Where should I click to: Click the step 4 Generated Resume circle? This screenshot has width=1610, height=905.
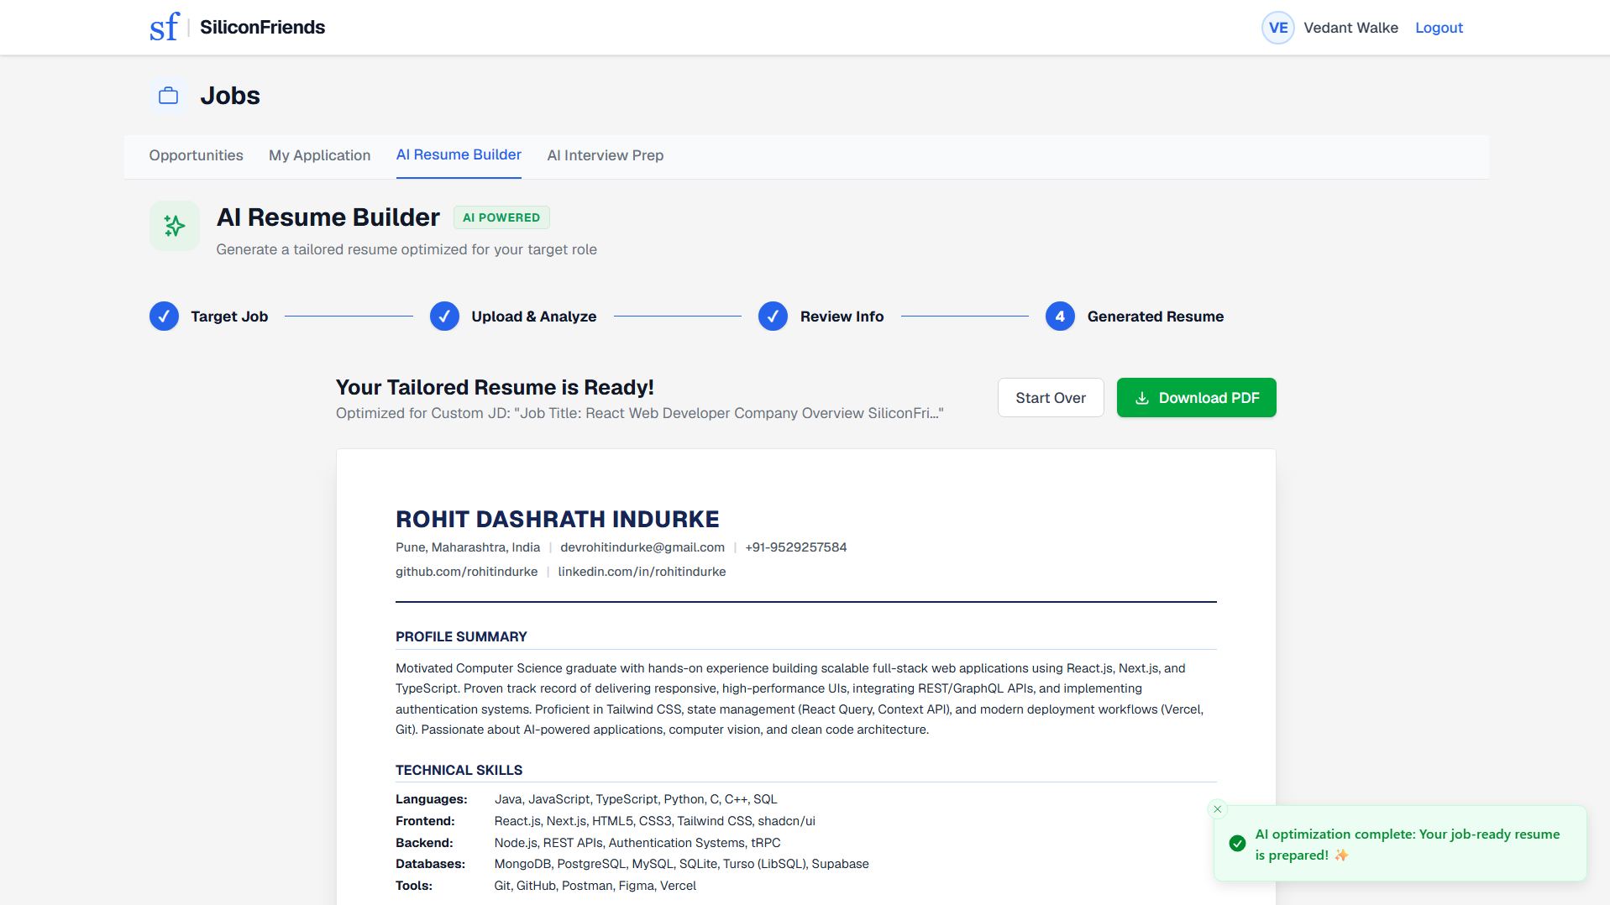coord(1060,316)
